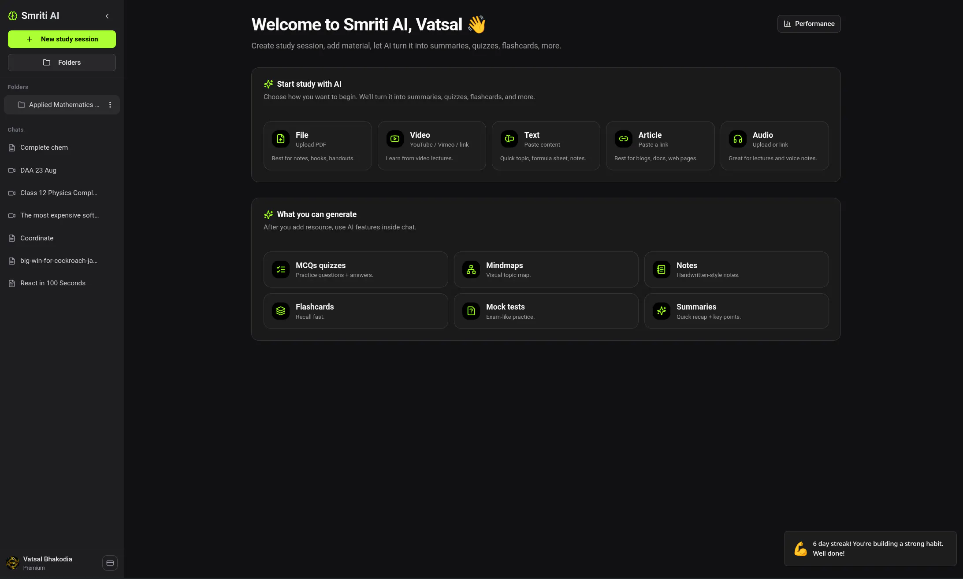963x579 pixels.
Task: Click 'Great for lectures and voice notes.' text
Action: click(x=773, y=159)
